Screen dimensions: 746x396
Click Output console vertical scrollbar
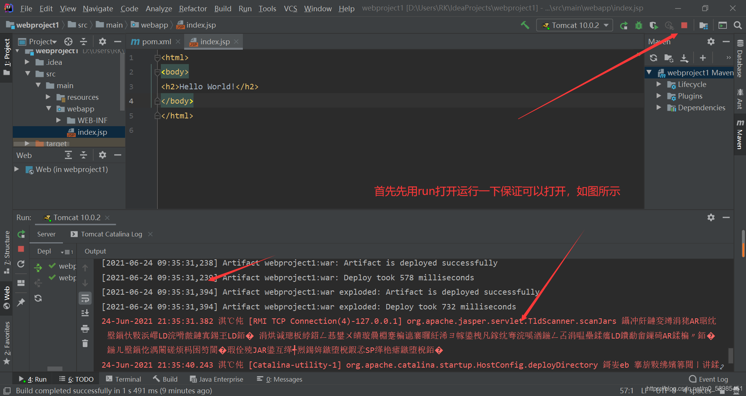point(730,355)
